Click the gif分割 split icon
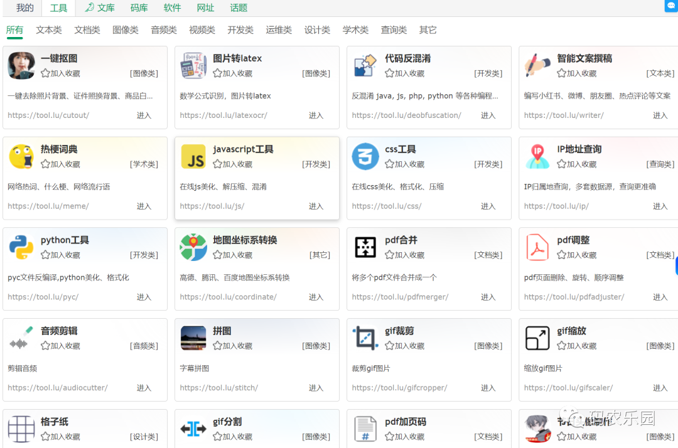This screenshot has width=678, height=448. (x=193, y=429)
